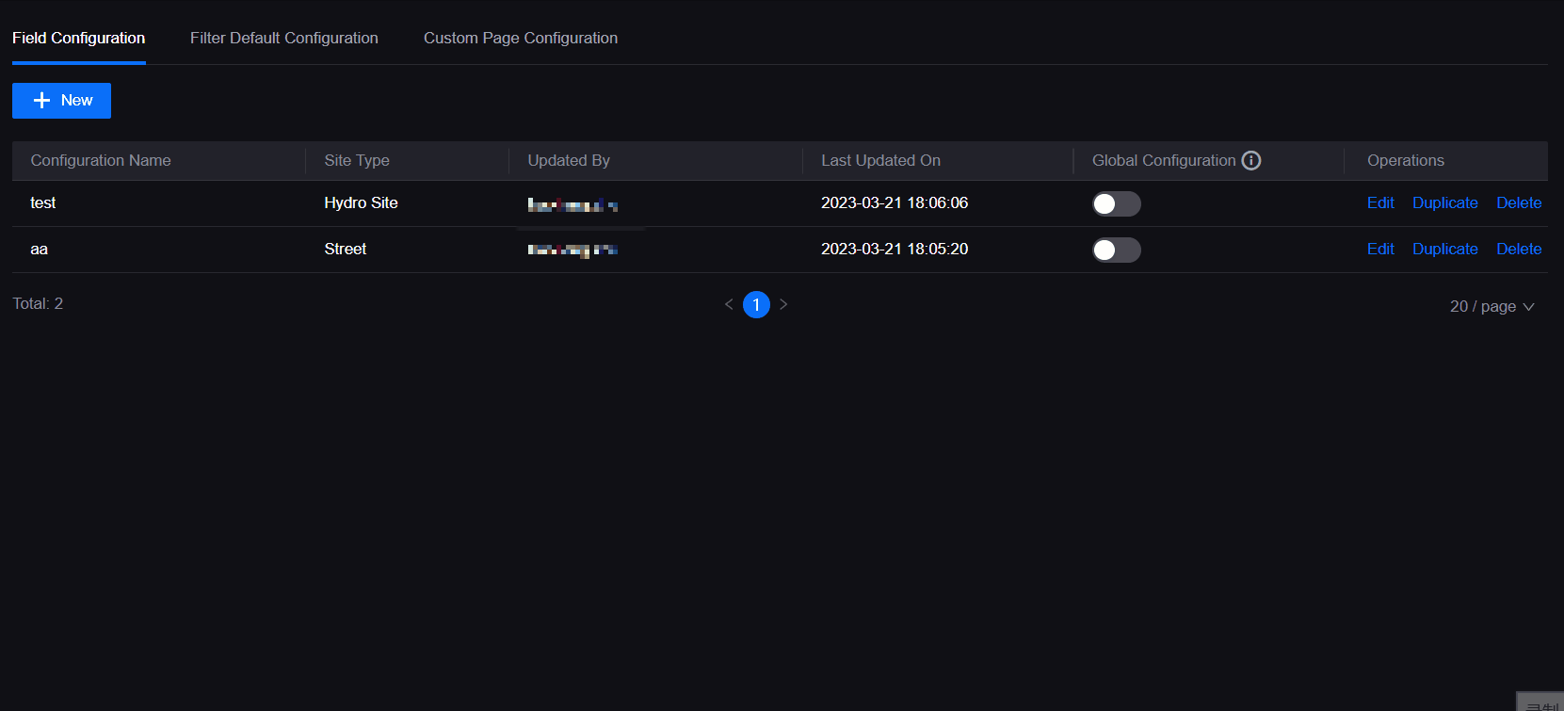
Task: Toggle Global Configuration for aa row
Action: coord(1116,250)
